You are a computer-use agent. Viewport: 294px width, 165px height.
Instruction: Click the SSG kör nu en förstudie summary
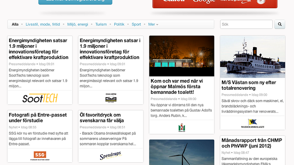39,139
